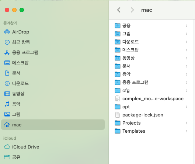The height and width of the screenshot is (164, 195).
Task: Click the green zoom window button
Action: [x=22, y=10]
